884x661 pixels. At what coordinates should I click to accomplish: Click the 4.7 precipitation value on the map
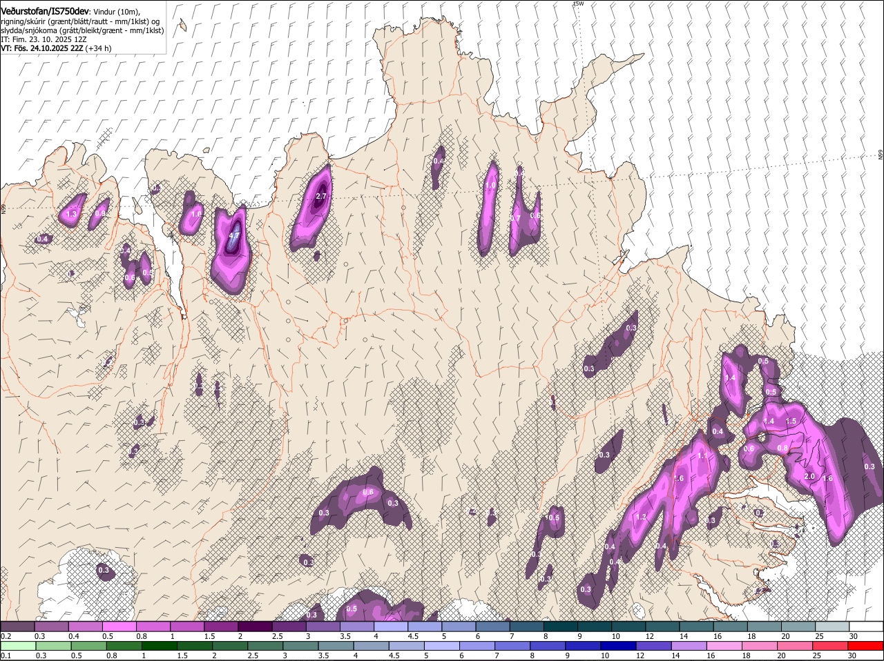[x=234, y=235]
